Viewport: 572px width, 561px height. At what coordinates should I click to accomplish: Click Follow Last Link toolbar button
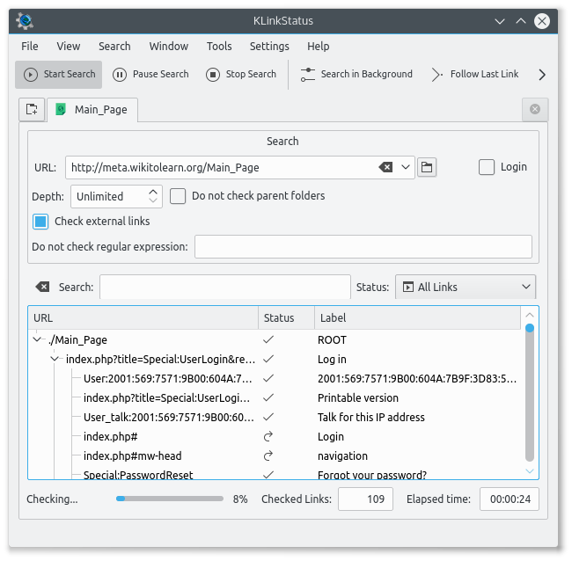(x=474, y=75)
